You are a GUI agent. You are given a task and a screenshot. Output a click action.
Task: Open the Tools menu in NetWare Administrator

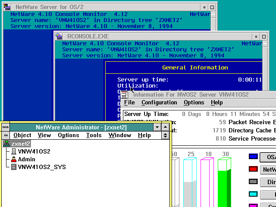(x=94, y=135)
